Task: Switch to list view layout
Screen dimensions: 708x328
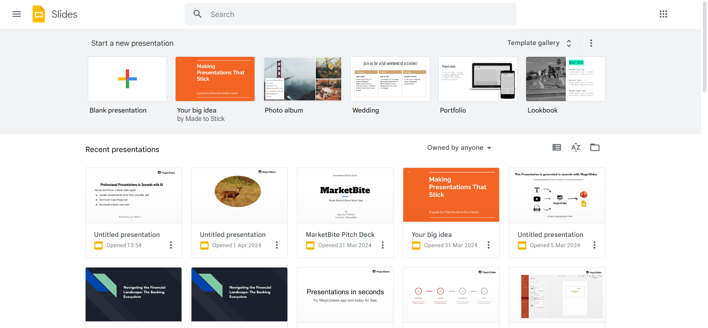Action: coord(557,148)
